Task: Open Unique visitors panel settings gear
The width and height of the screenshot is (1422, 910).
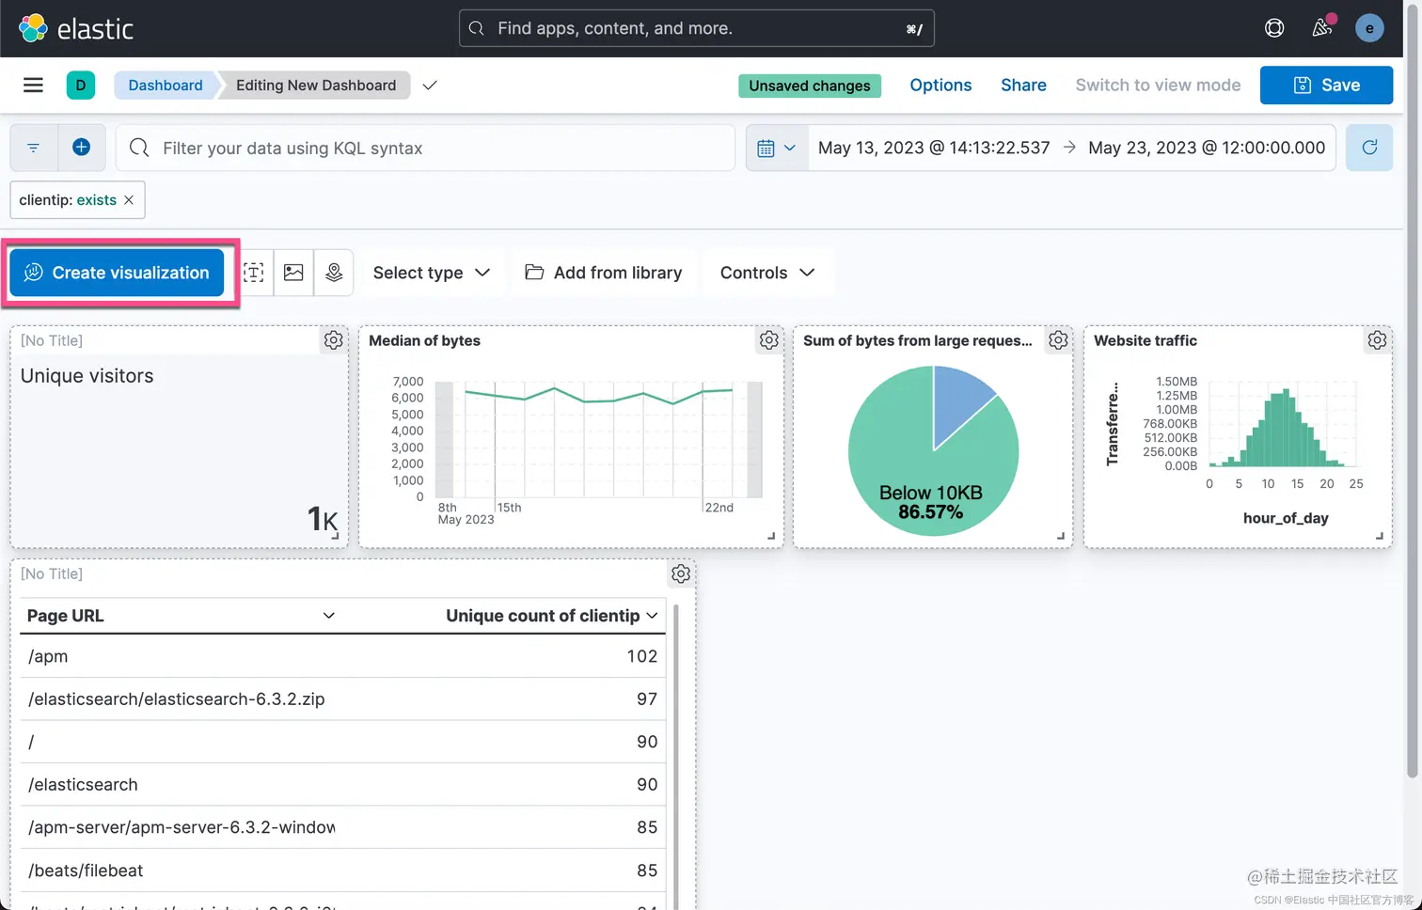Action: (x=334, y=340)
